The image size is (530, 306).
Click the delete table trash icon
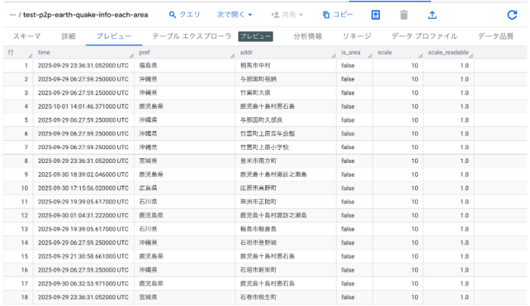[404, 14]
